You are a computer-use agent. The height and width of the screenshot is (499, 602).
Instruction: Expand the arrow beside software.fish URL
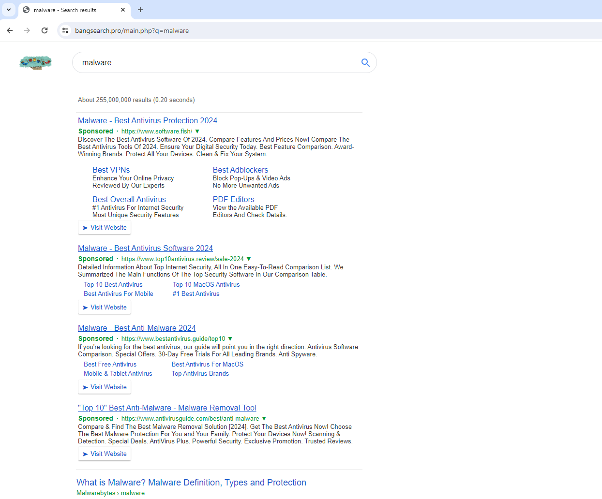[197, 131]
